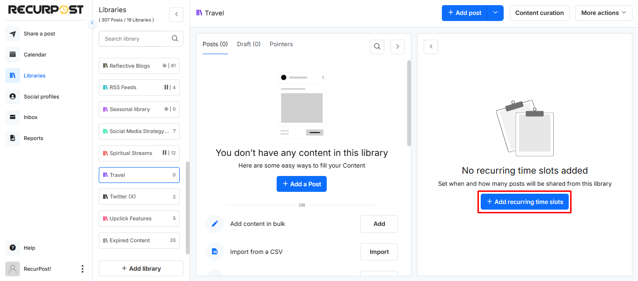Open Social profiles person icon
Image resolution: width=638 pixels, height=281 pixels.
[x=13, y=97]
